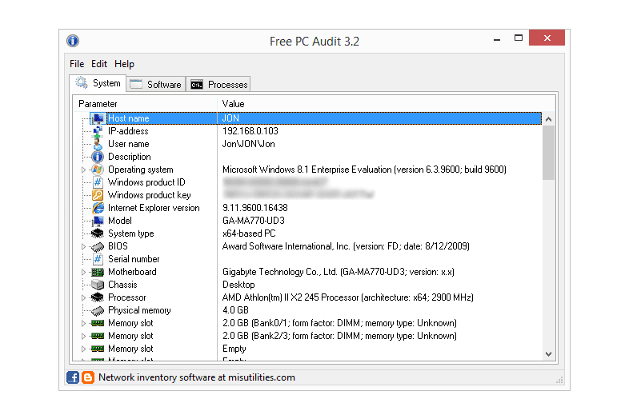Select the Award Software International BIOS value

tap(346, 246)
